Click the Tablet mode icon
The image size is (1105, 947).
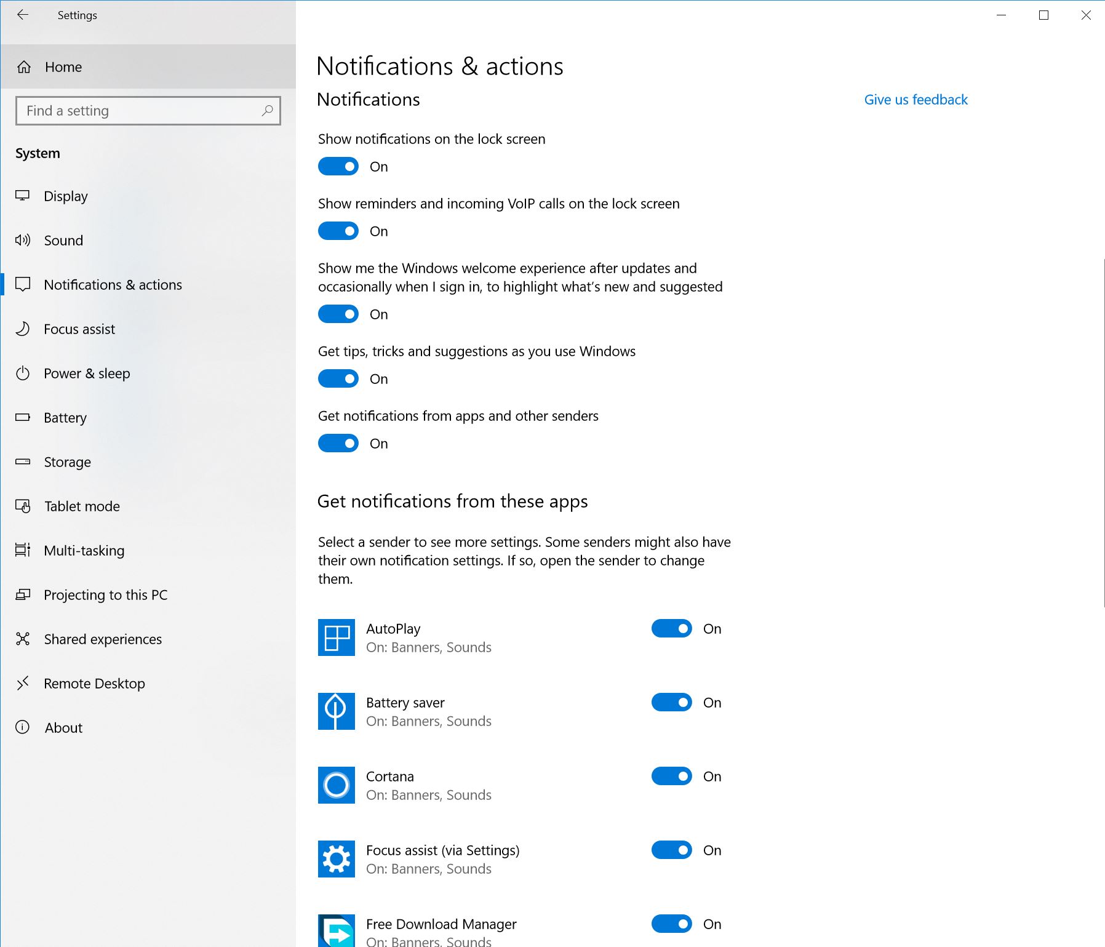[x=23, y=506]
